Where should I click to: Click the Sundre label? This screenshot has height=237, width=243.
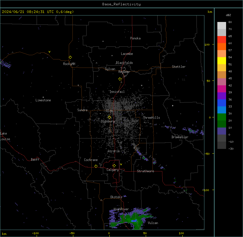82,110
